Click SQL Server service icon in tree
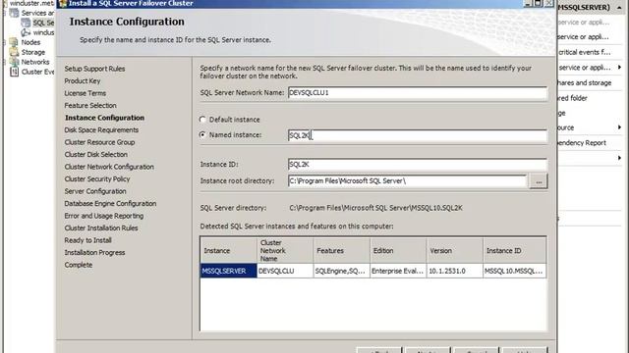 click(x=27, y=23)
